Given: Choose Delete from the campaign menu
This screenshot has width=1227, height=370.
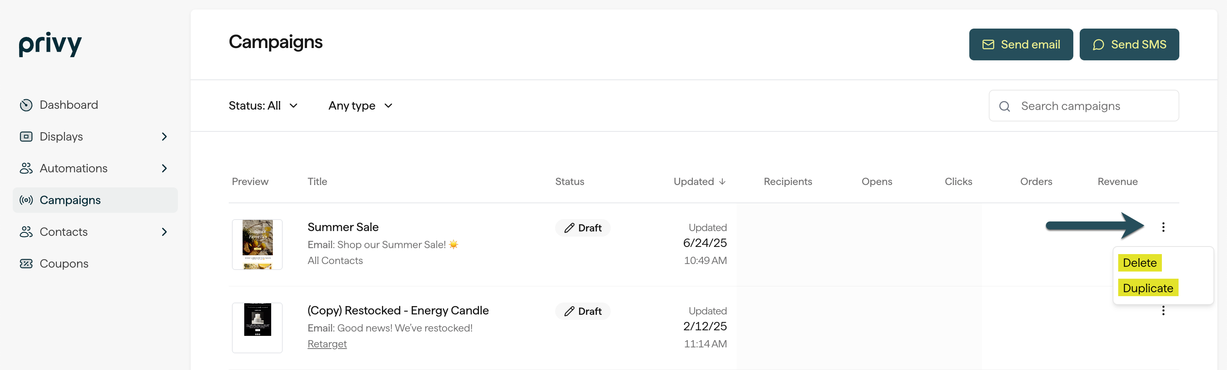Looking at the screenshot, I should [1139, 263].
